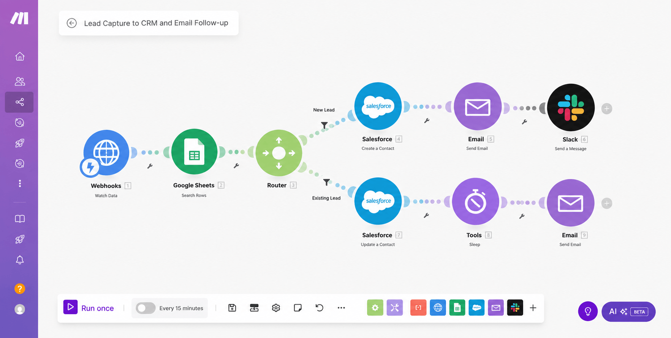
Task: Open notifications bell in sidebar
Action: 20,260
